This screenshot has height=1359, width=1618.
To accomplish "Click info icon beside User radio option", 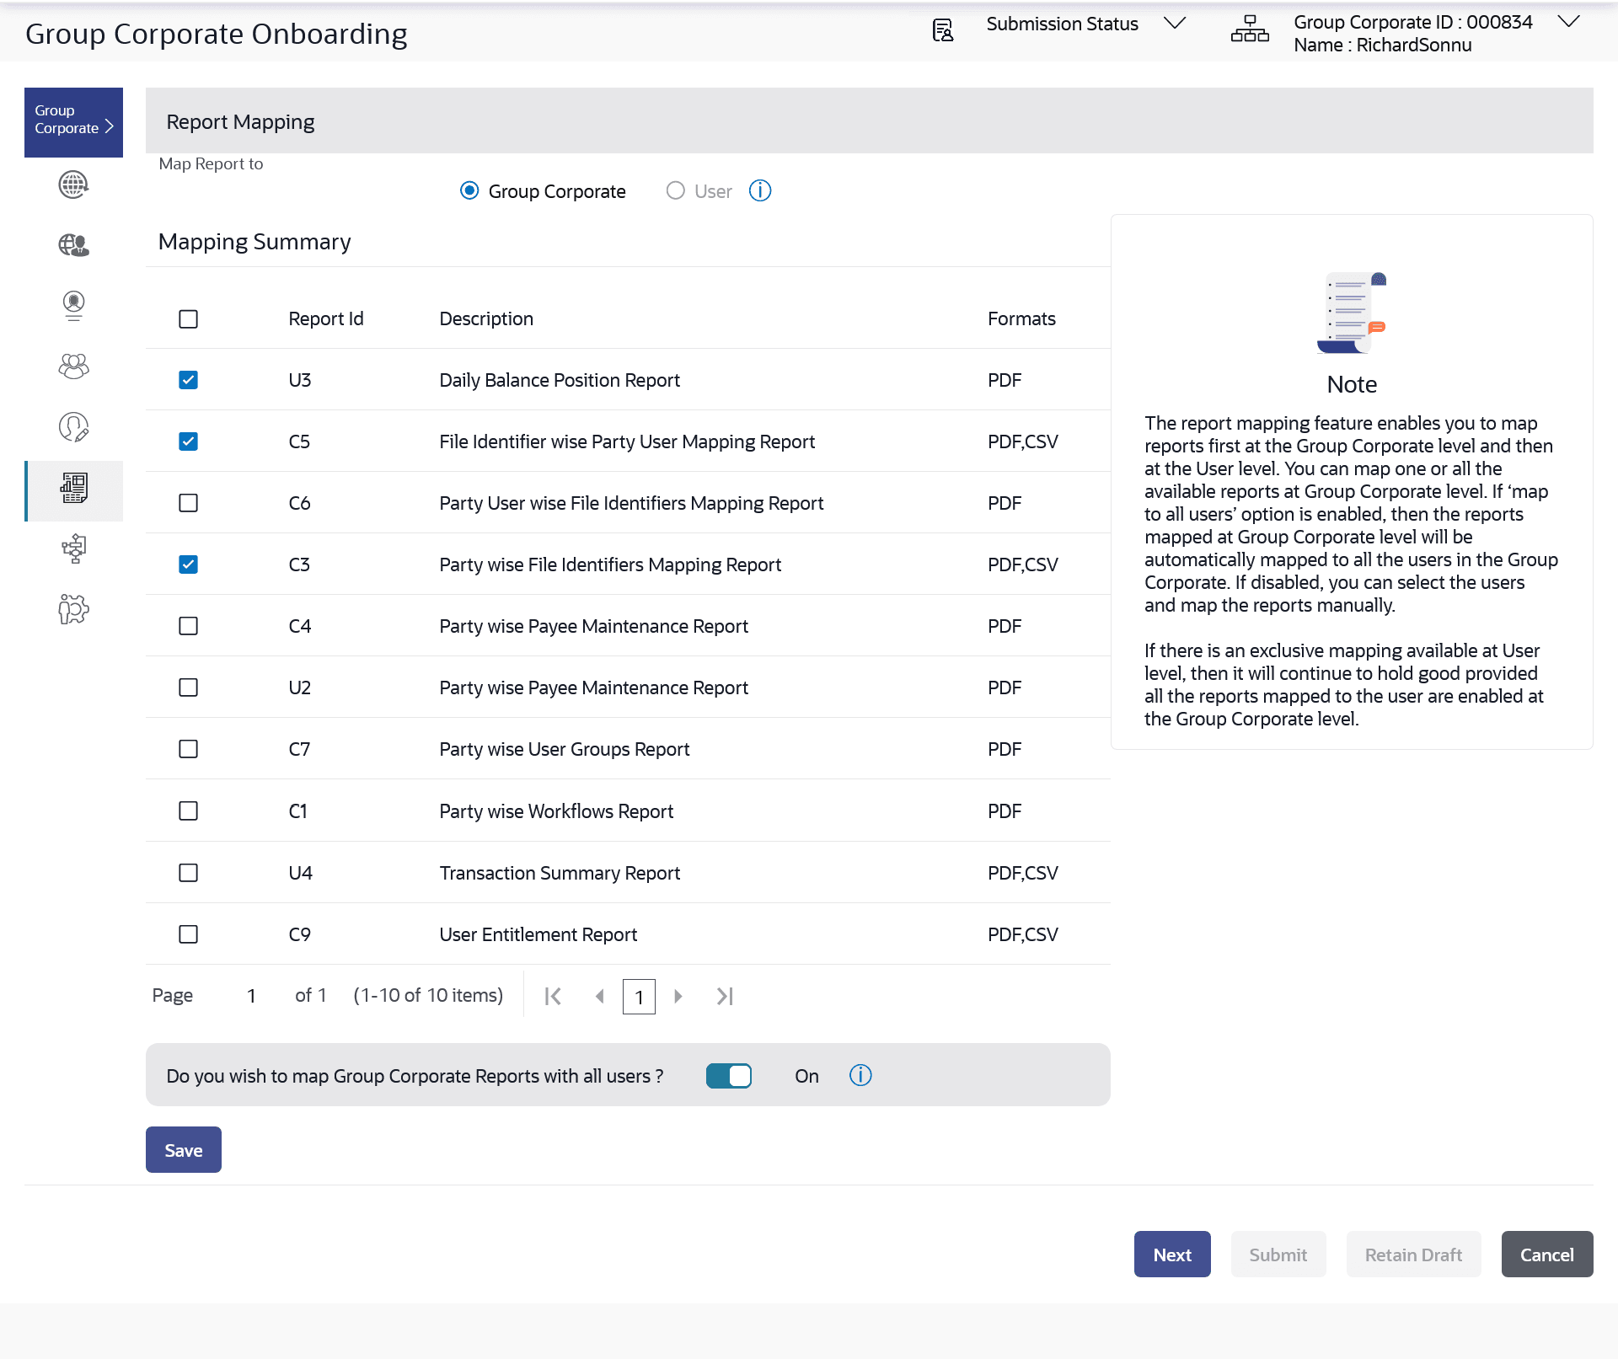I will click(x=760, y=191).
